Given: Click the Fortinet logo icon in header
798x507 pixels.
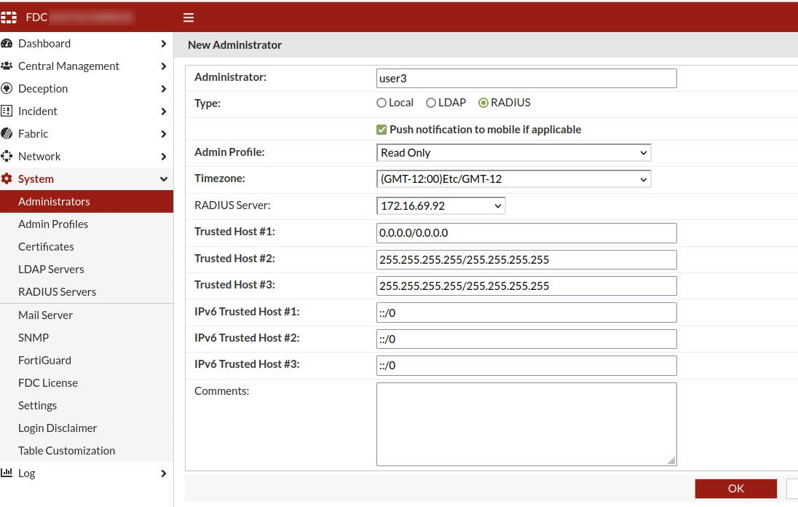Looking at the screenshot, I should [x=9, y=17].
